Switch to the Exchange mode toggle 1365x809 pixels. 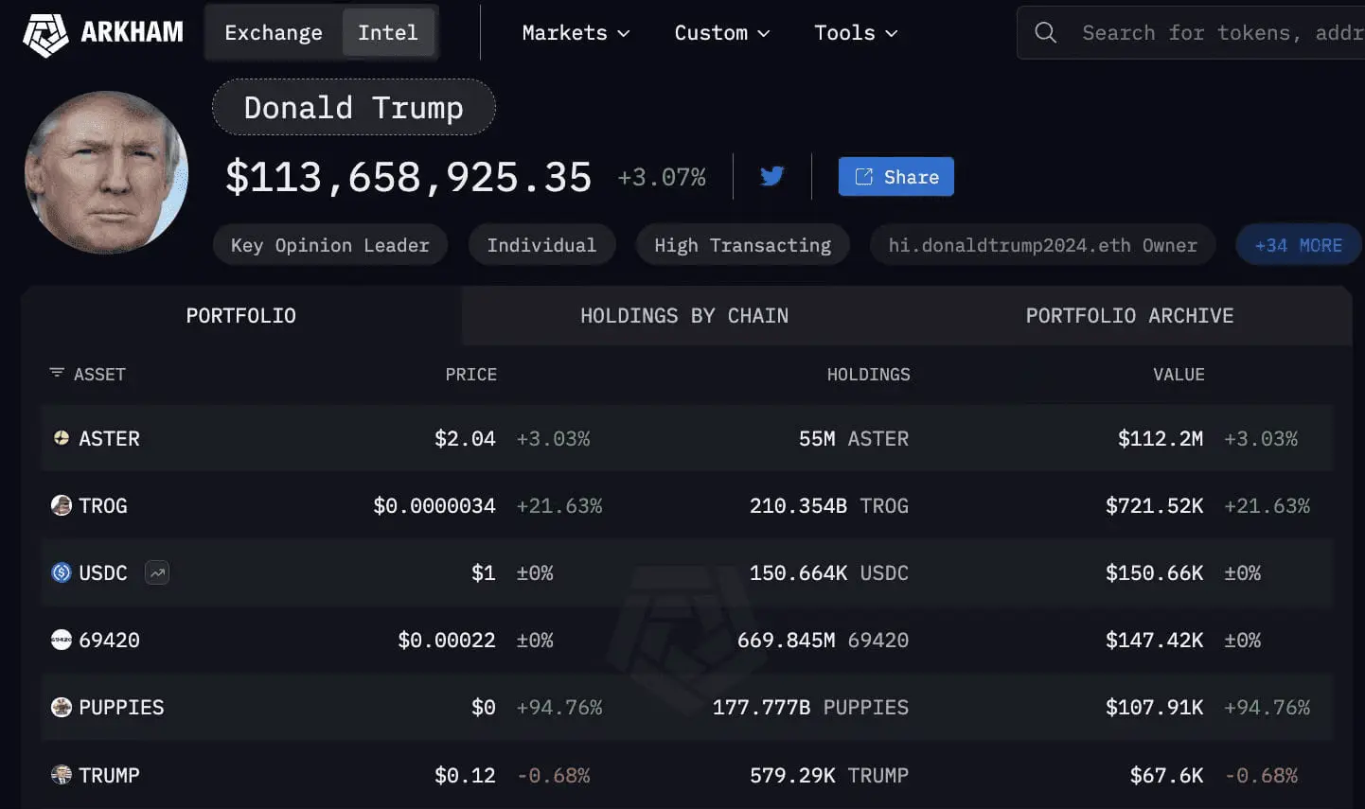[x=274, y=32]
